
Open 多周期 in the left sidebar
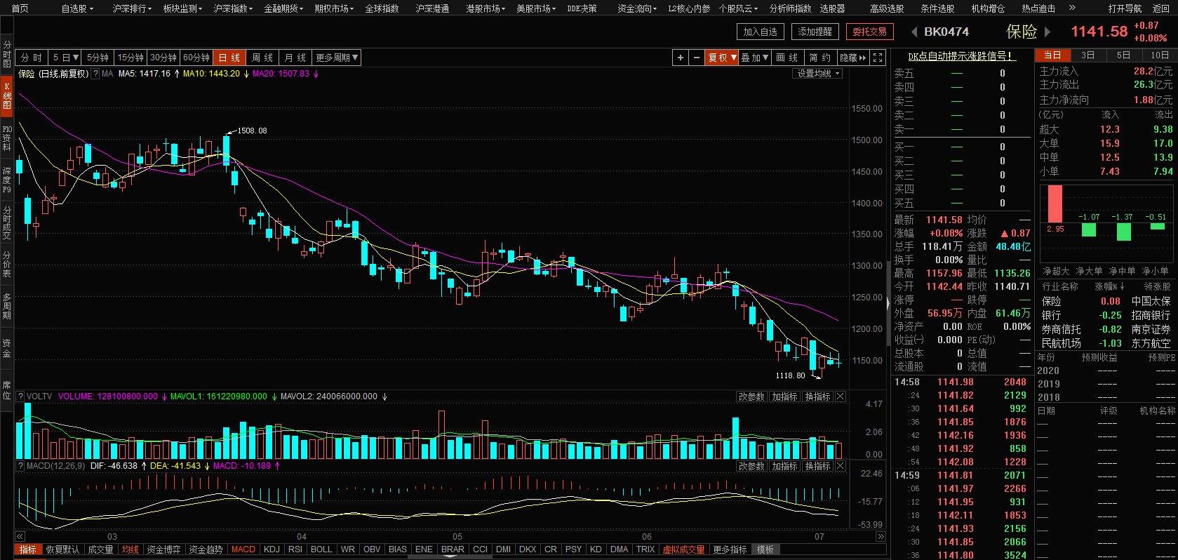point(6,306)
